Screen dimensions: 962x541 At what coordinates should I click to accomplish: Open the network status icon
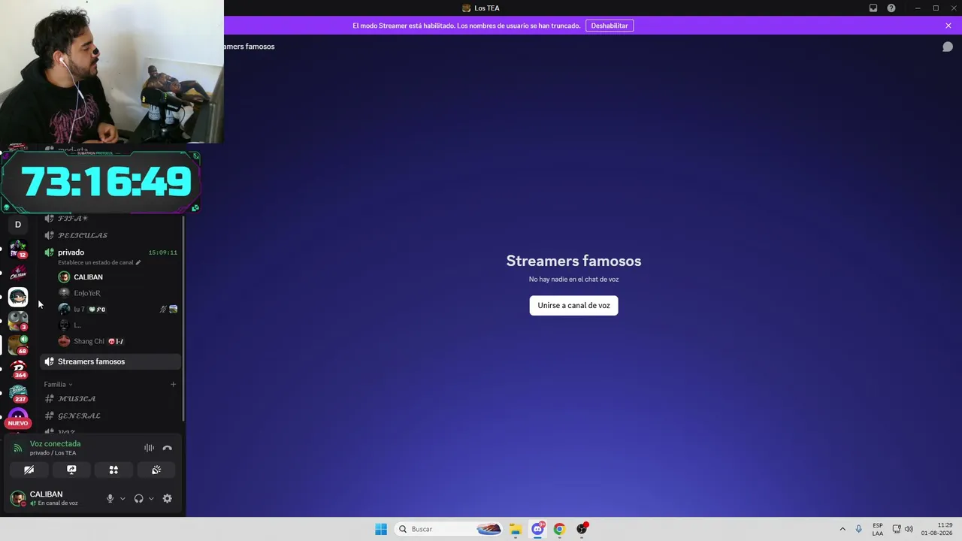(897, 529)
